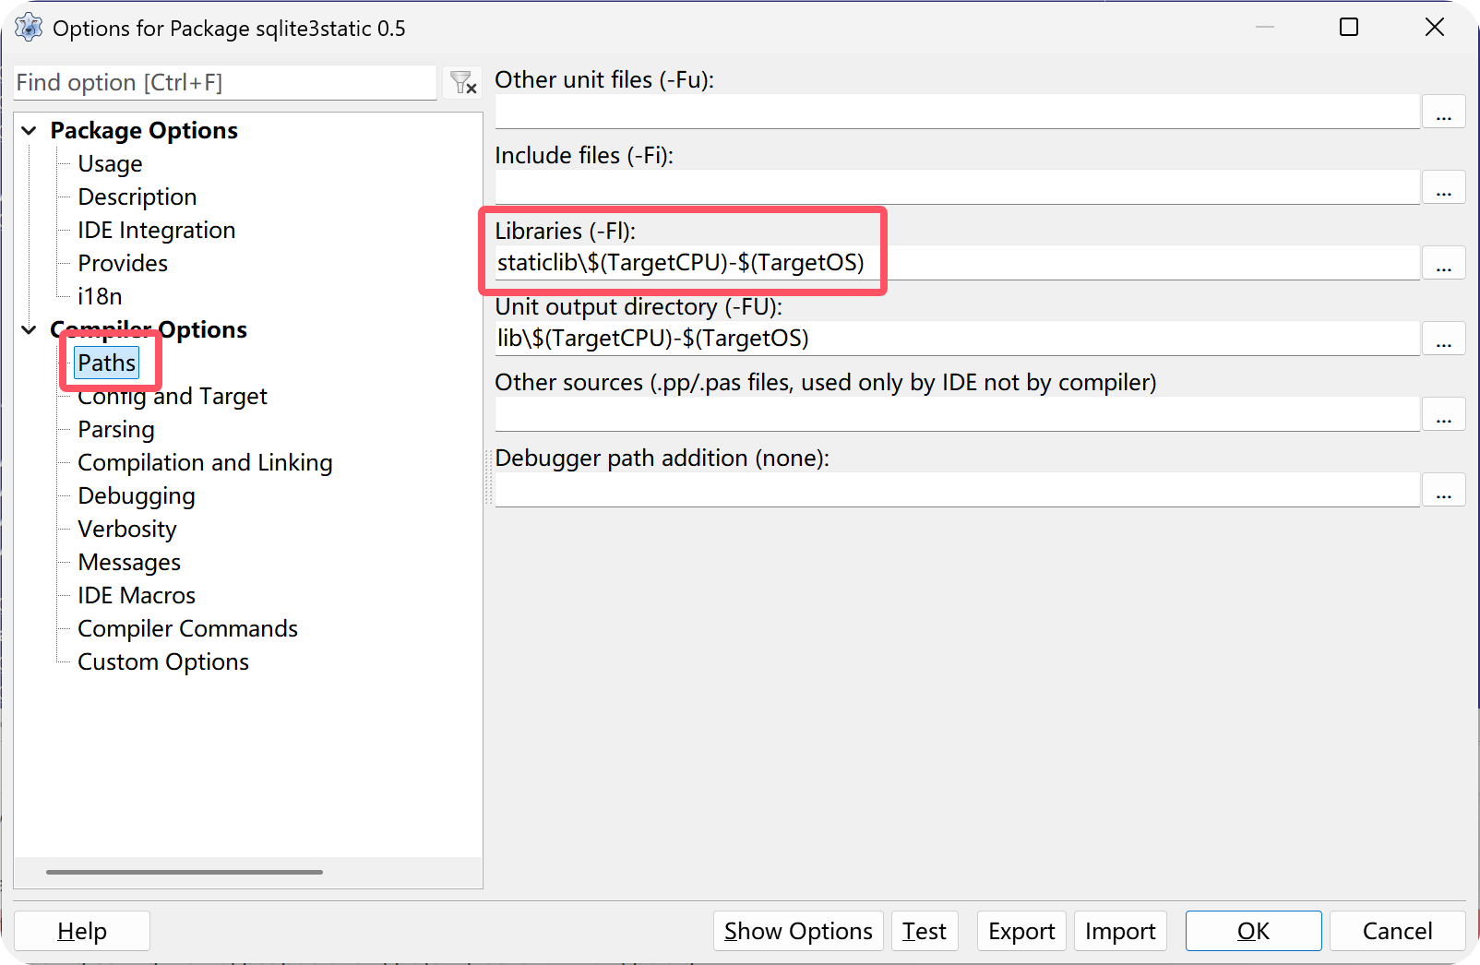Click the Other unit files (-Fu) input
Viewport: 1480px width, 965px height.
click(957, 112)
